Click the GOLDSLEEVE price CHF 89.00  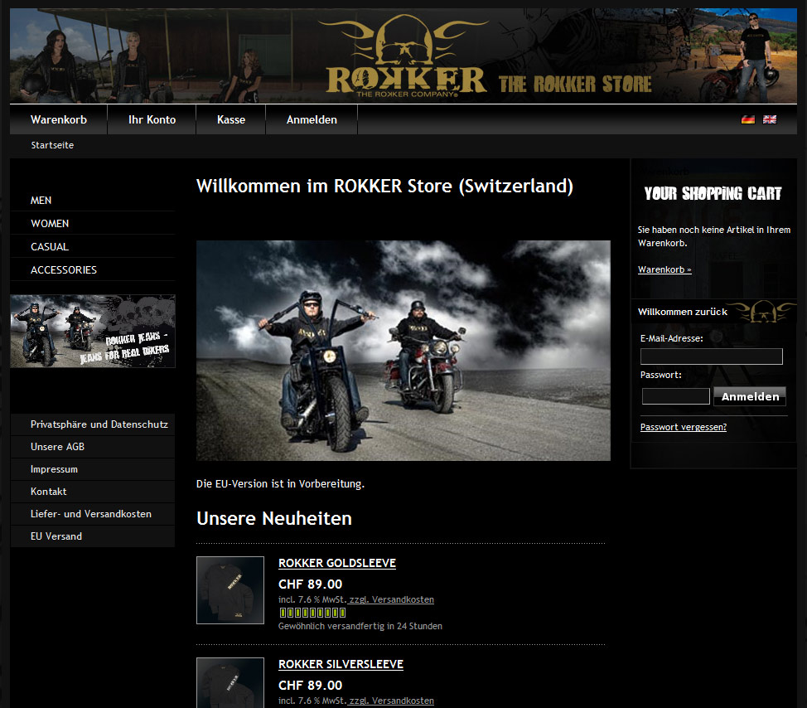tap(311, 584)
